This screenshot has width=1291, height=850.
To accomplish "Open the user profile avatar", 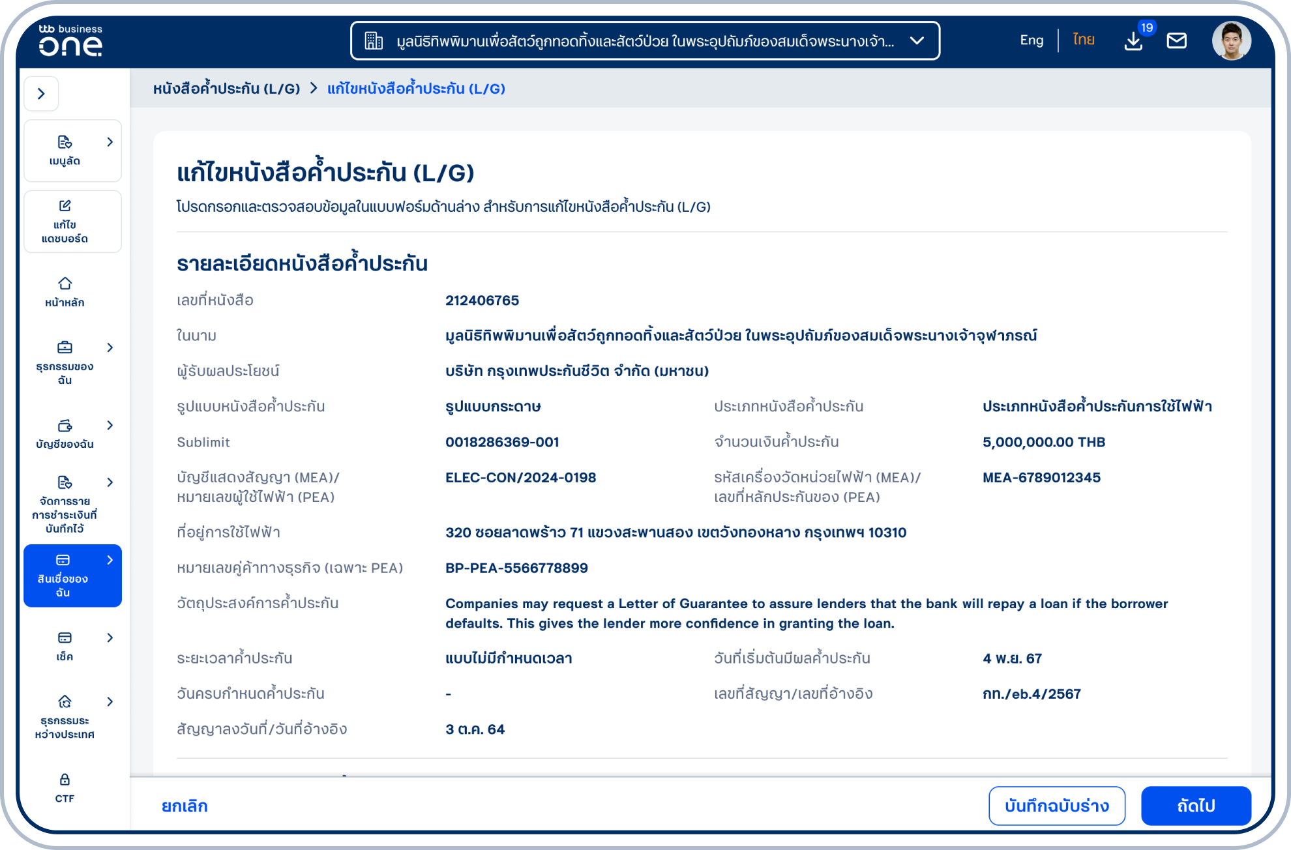I will click(x=1231, y=40).
